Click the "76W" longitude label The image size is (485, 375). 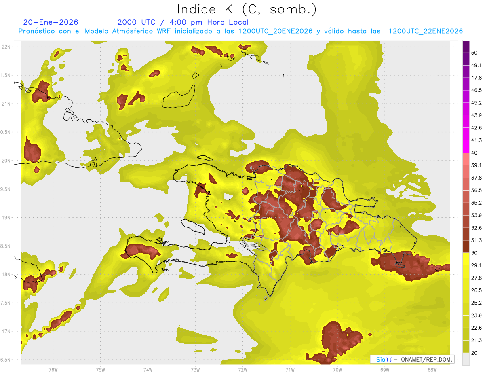click(53, 369)
